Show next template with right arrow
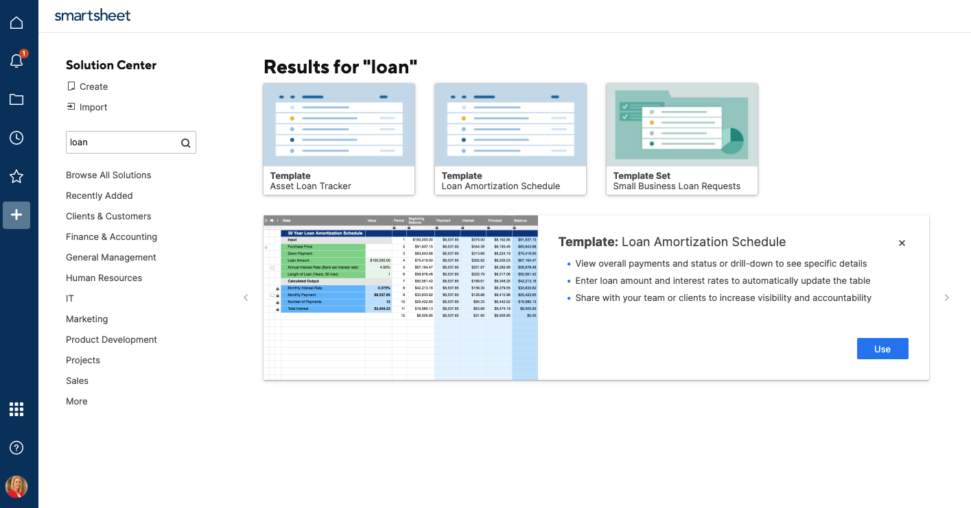This screenshot has height=508, width=971. click(947, 298)
